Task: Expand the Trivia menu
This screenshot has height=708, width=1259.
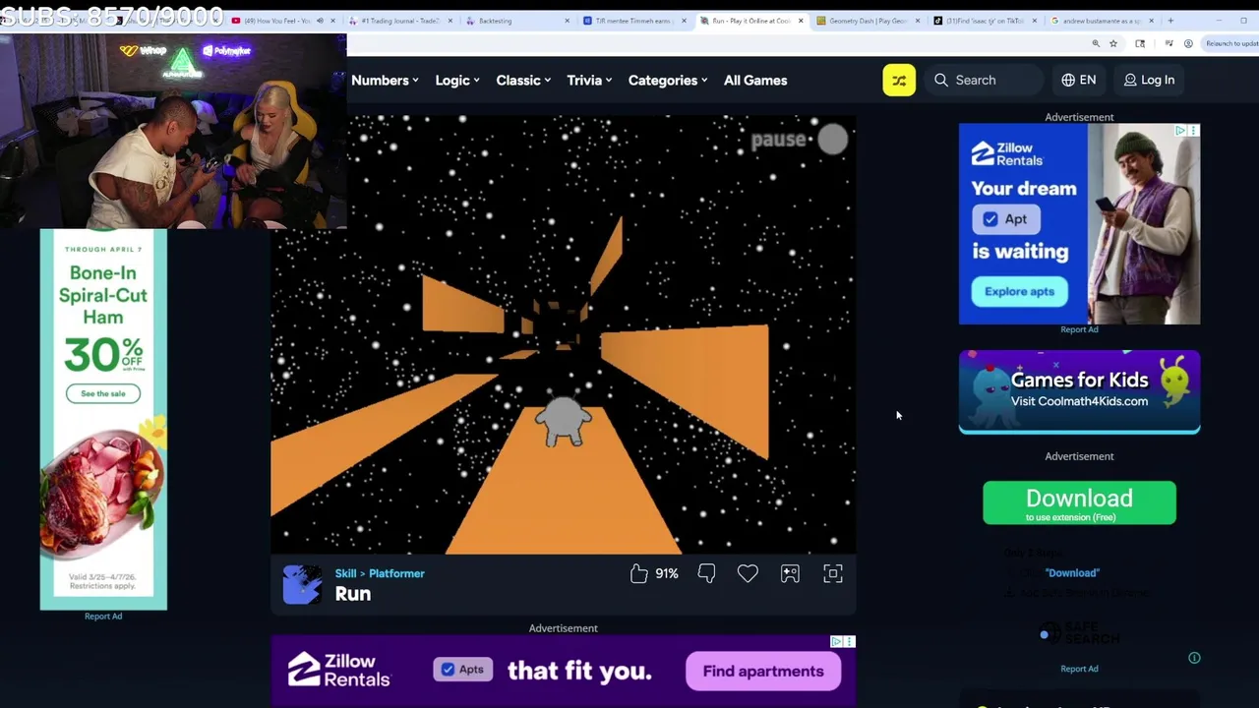Action: (589, 81)
